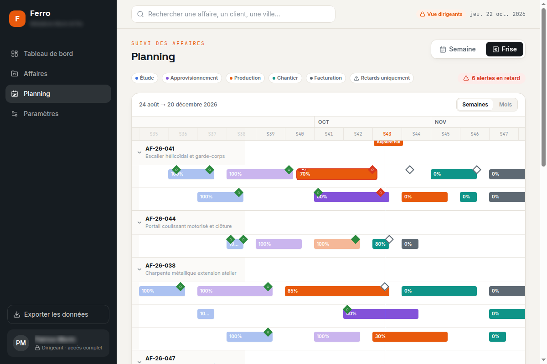547x364 pixels.
Task: Open the PM user profile card
Action: coord(58,343)
